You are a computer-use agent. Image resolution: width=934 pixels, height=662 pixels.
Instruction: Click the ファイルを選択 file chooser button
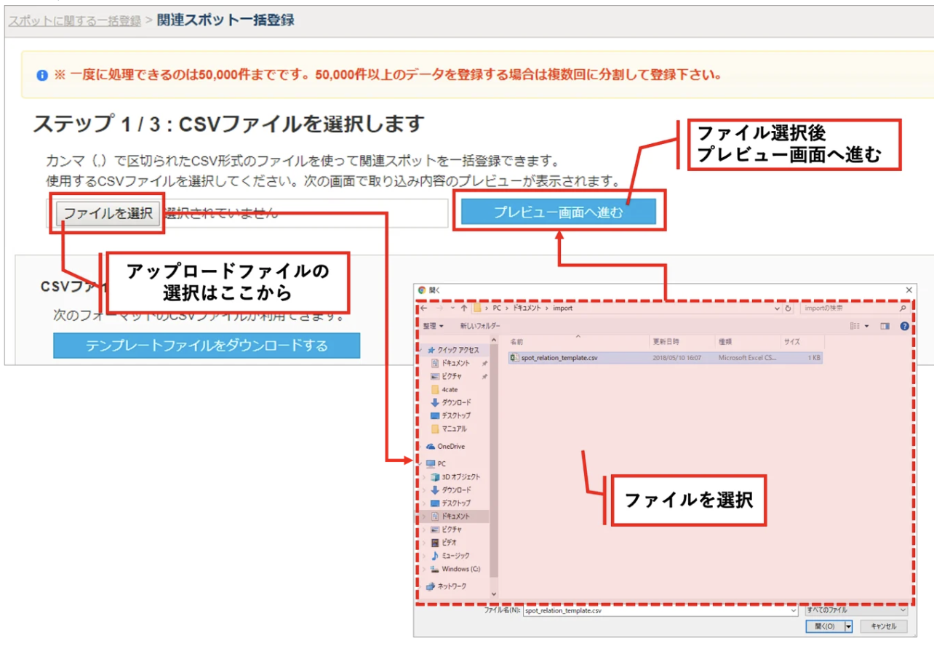pyautogui.click(x=108, y=213)
